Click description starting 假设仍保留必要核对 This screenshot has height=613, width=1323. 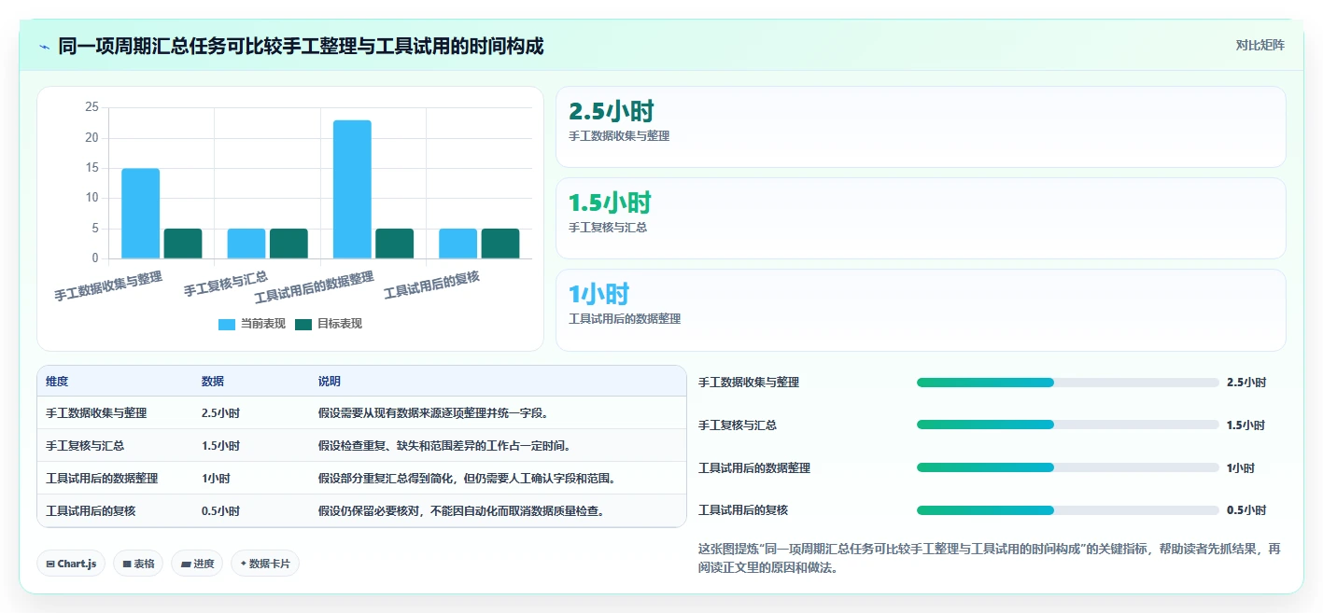click(461, 510)
